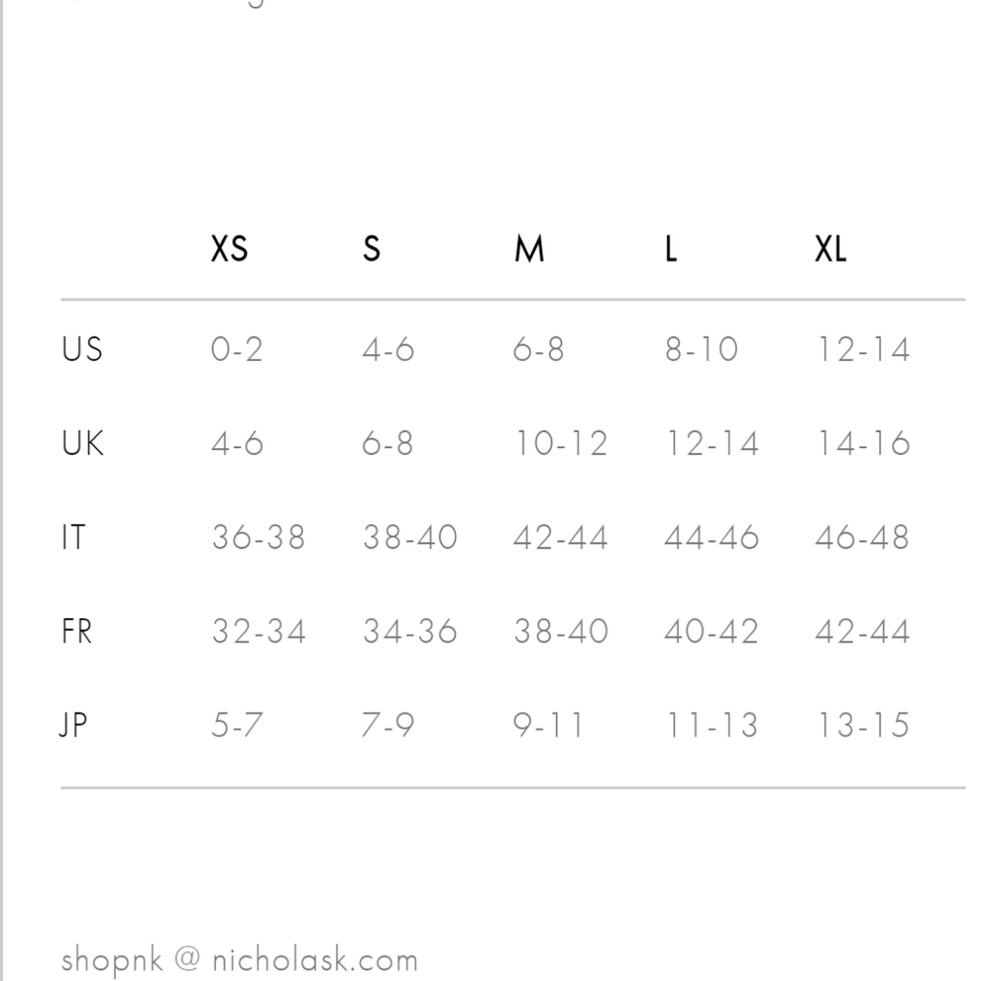The image size is (981, 981).
Task: Click FR size 34-36 under S
Action: click(x=410, y=631)
